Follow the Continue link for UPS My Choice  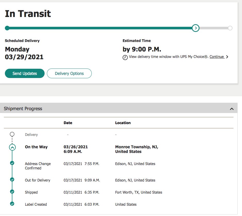[217, 57]
